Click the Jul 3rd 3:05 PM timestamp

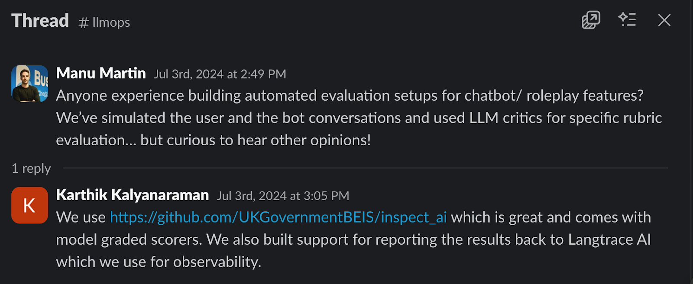[282, 196]
